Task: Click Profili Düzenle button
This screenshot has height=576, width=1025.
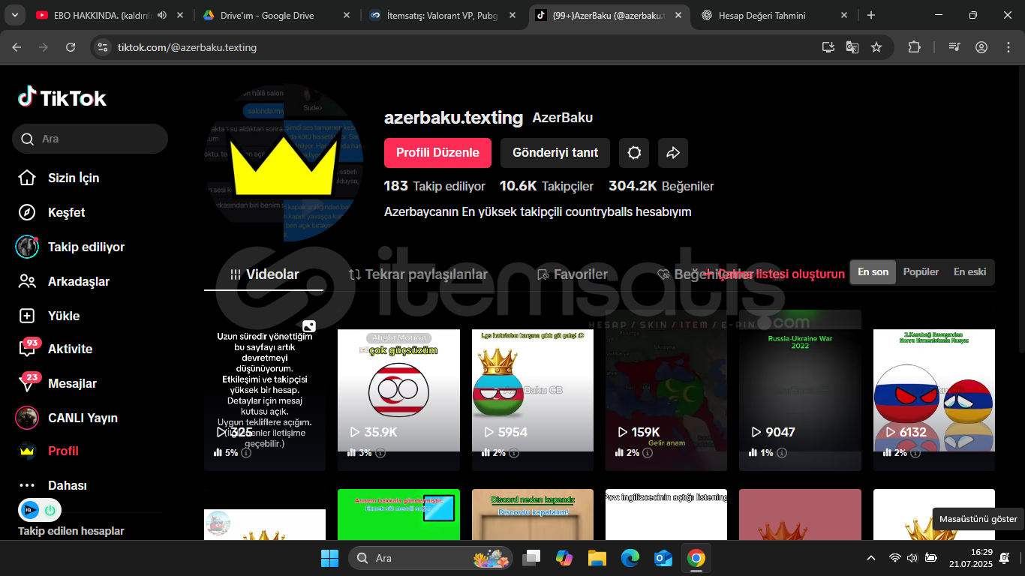Action: point(437,152)
